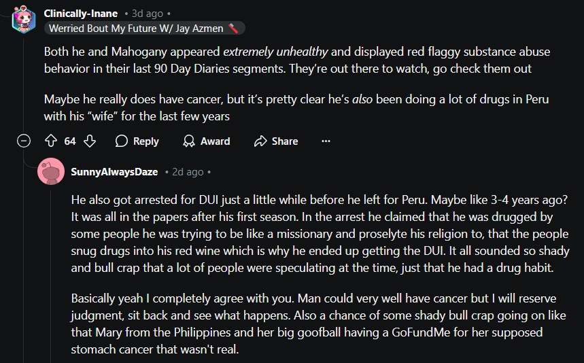584x363 pixels.
Task: Open the more options ellipsis menu
Action: pyautogui.click(x=326, y=141)
